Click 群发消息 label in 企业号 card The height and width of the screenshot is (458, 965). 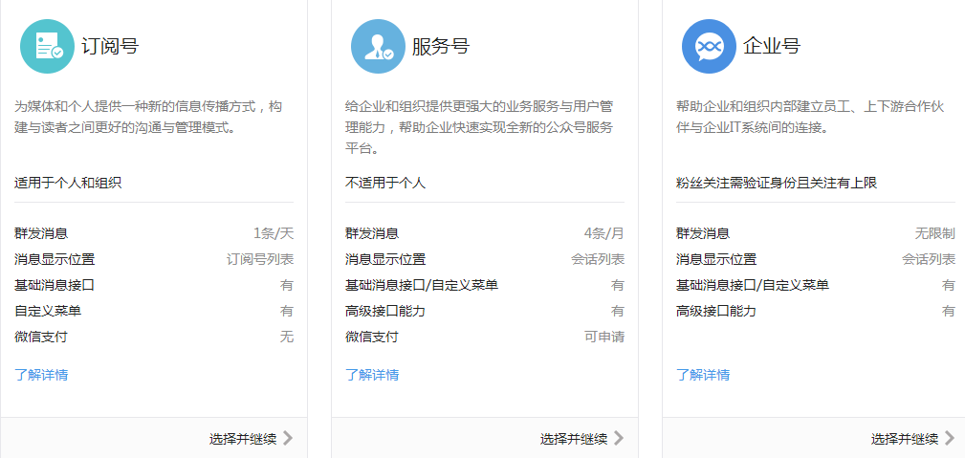(703, 233)
